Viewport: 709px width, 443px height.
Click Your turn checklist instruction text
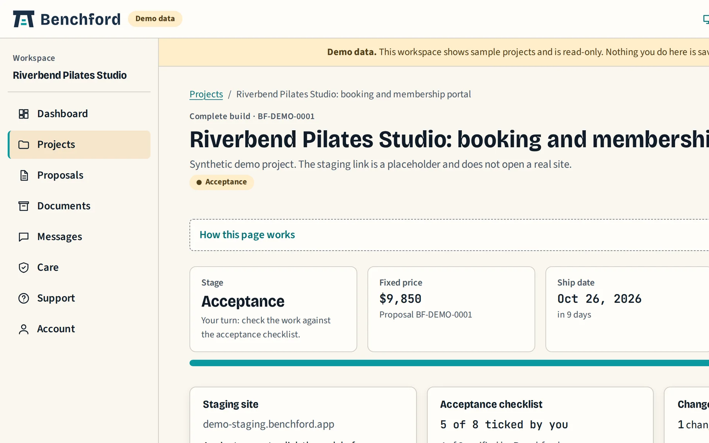click(266, 327)
